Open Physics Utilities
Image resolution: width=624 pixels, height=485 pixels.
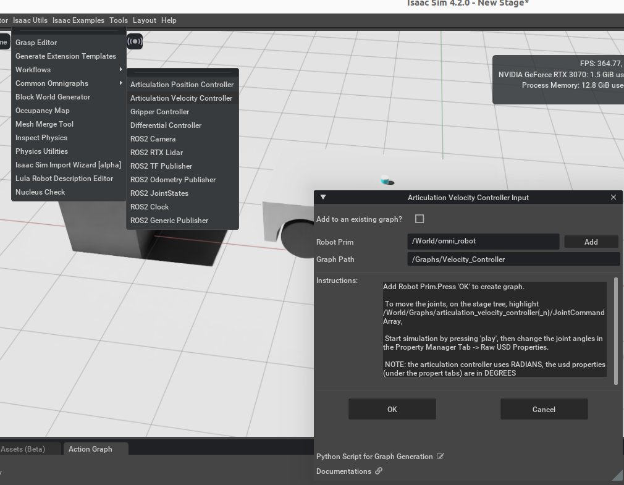[69, 151]
